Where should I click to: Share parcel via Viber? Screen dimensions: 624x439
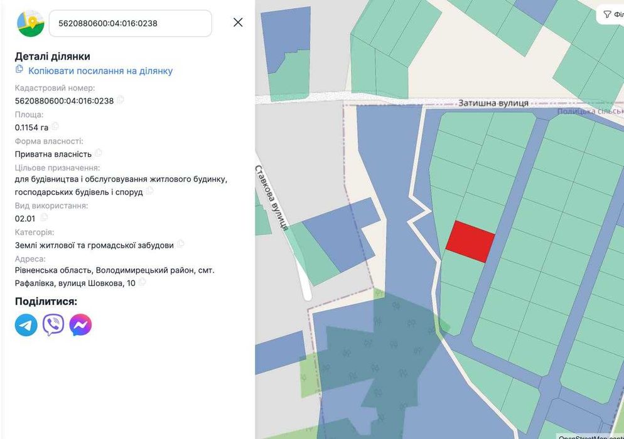coord(53,325)
